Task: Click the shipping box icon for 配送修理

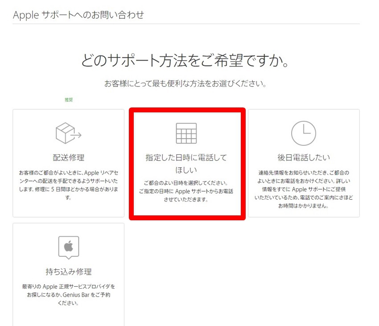Action: pos(69,133)
